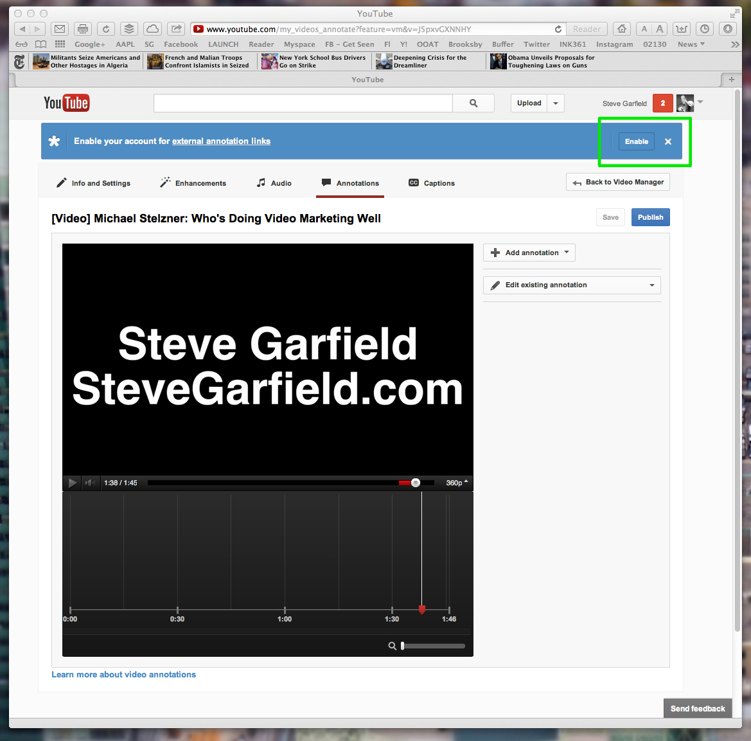Screen dimensions: 751x741
Task: Open the bookmarks book icon
Action: (x=41, y=44)
